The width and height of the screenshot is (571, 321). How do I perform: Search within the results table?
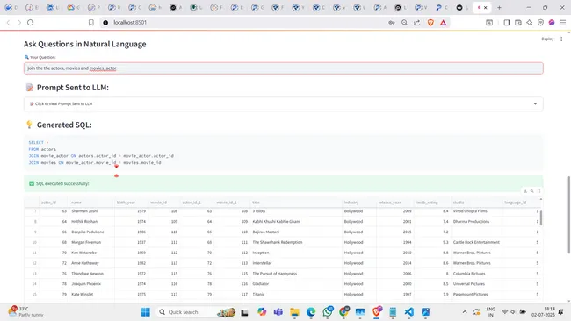(532, 191)
